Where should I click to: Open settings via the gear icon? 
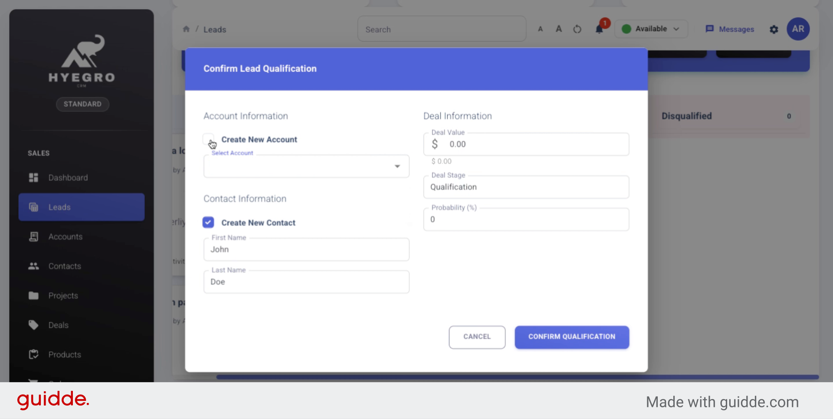pyautogui.click(x=774, y=29)
